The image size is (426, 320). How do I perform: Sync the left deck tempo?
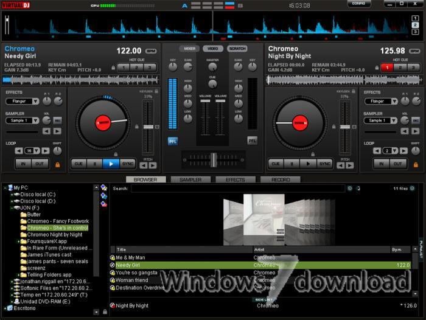127,164
